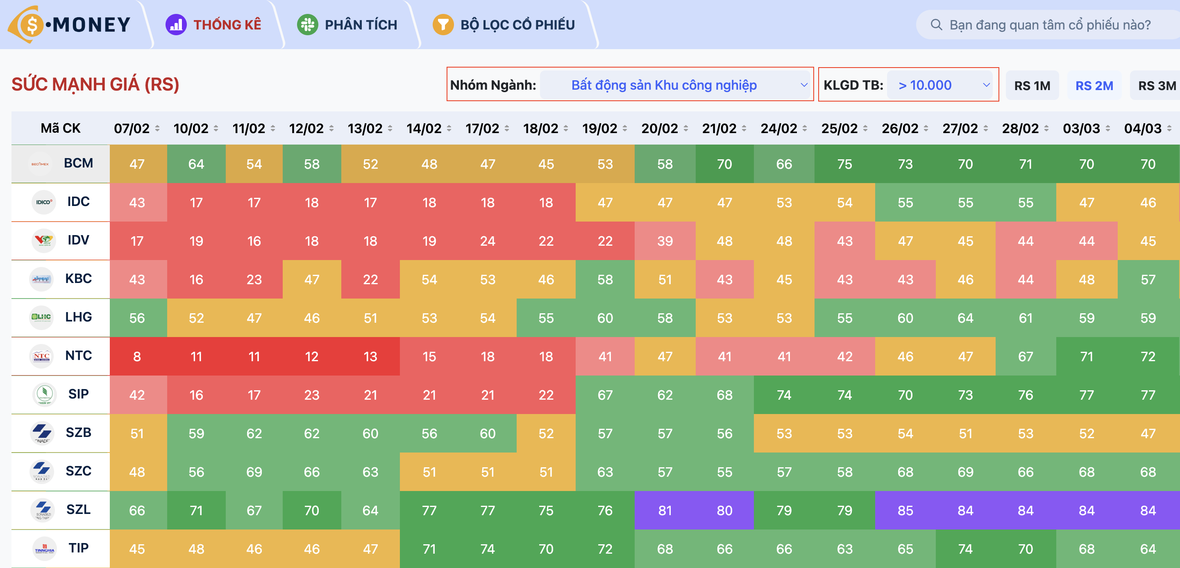Click the Phân Tích green icon
Viewport: 1180px width, 568px height.
coord(307,25)
